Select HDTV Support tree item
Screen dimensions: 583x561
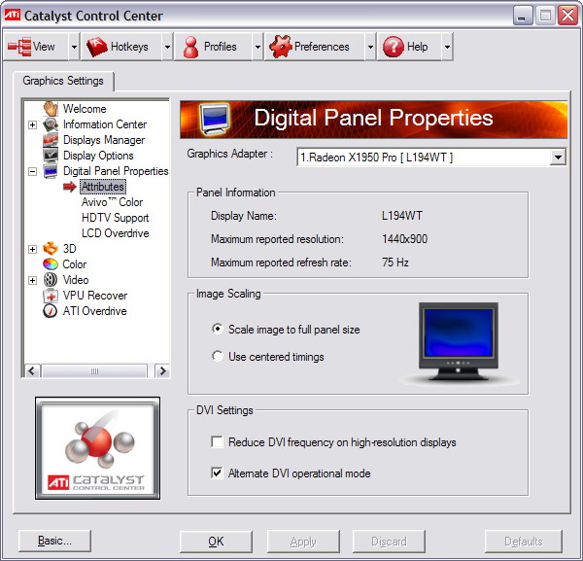pyautogui.click(x=115, y=218)
